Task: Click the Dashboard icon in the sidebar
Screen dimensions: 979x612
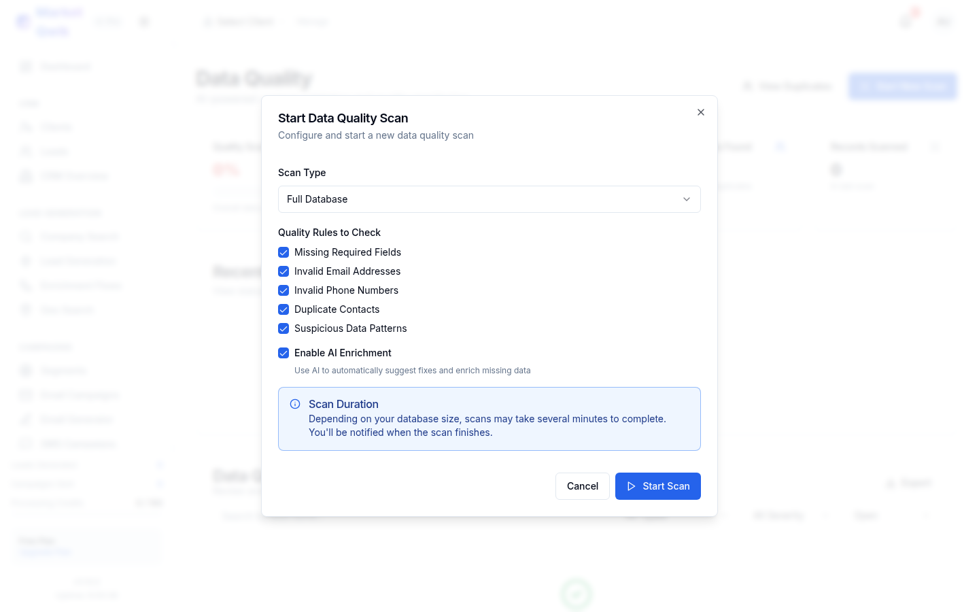Action: 25,66
